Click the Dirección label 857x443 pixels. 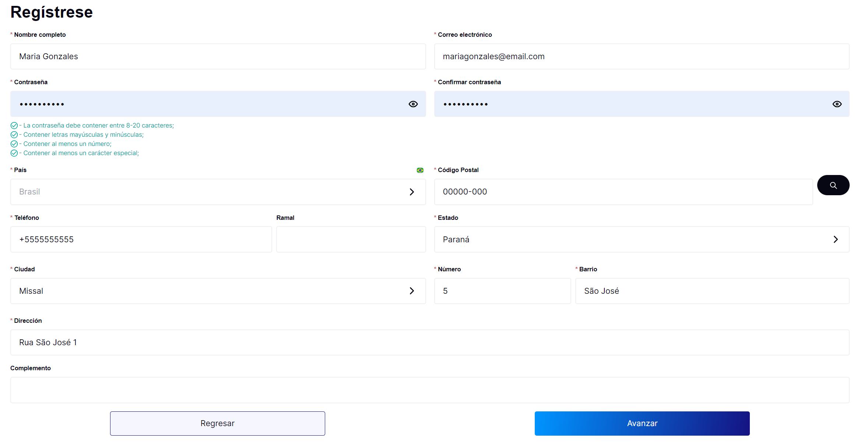coord(28,321)
